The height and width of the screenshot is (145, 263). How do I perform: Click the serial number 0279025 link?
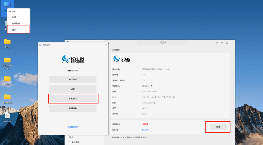146,130
